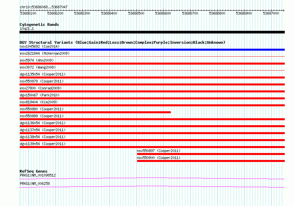
Task: Click the red dgv1135n54 loss bar
Action: pyautogui.click(x=152, y=77)
